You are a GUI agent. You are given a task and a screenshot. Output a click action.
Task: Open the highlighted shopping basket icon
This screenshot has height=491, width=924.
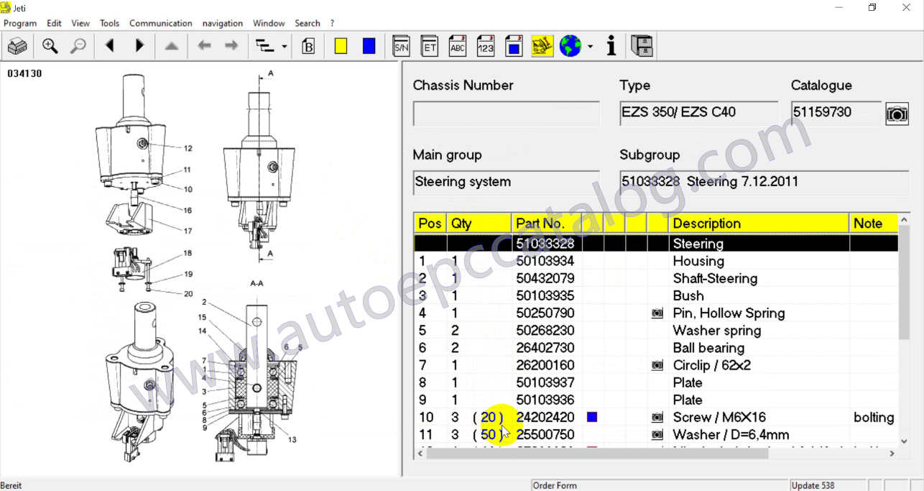(542, 45)
